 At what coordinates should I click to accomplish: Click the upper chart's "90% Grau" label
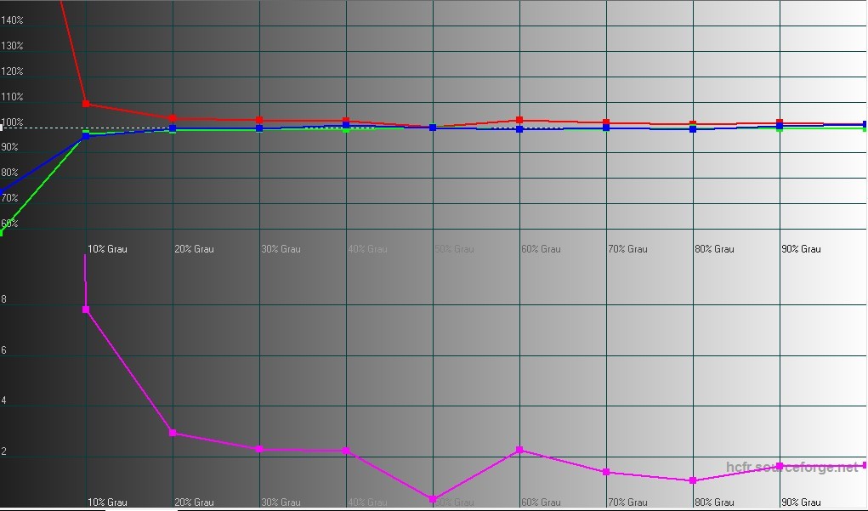coord(801,249)
